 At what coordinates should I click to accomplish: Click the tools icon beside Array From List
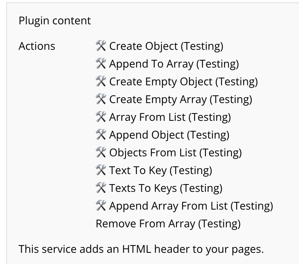[101, 117]
